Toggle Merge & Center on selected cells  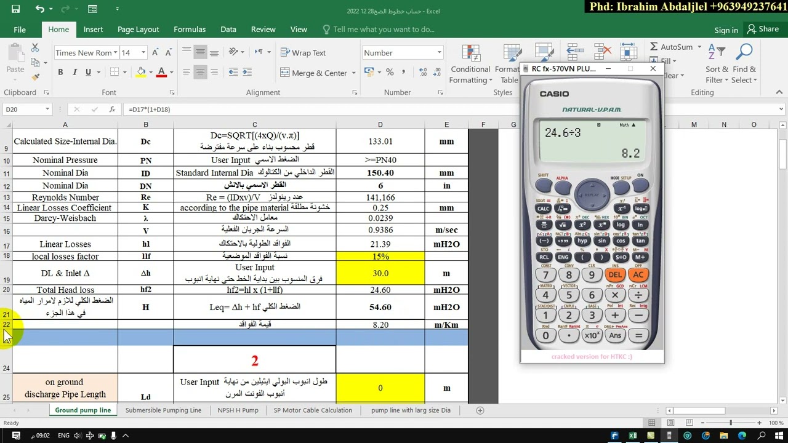click(314, 73)
